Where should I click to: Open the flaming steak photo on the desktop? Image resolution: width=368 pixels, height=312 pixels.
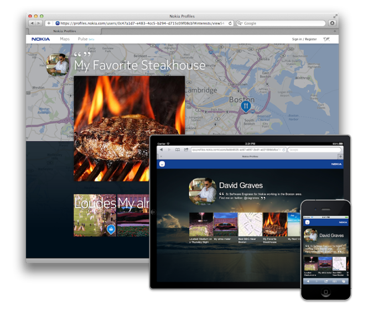pos(129,129)
